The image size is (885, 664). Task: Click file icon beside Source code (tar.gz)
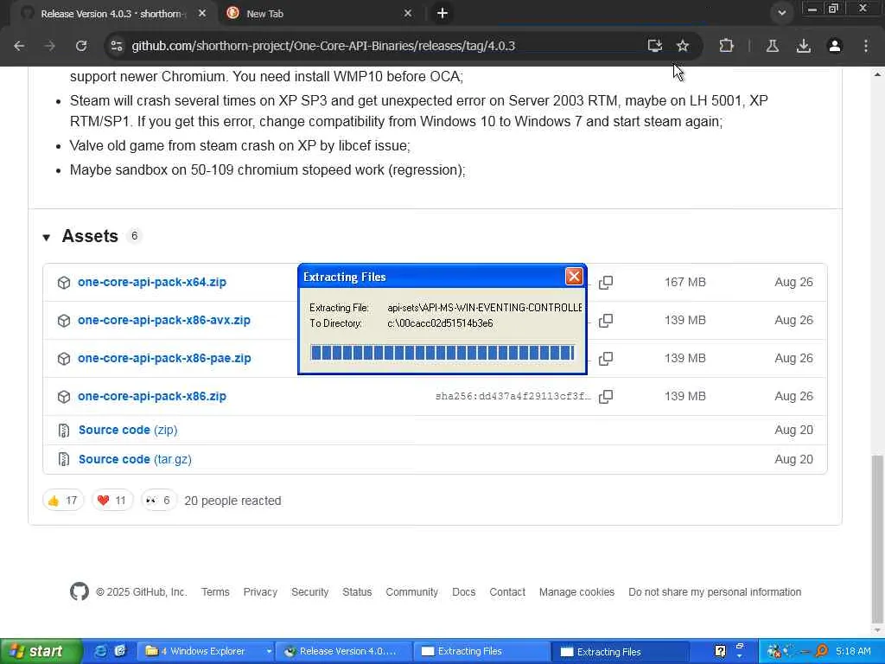(64, 460)
